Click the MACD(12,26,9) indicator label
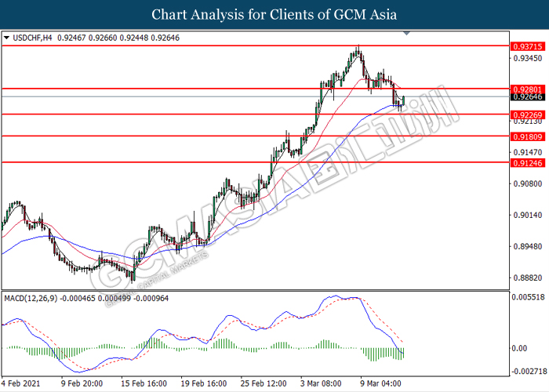This screenshot has height=392, width=549. [35, 299]
